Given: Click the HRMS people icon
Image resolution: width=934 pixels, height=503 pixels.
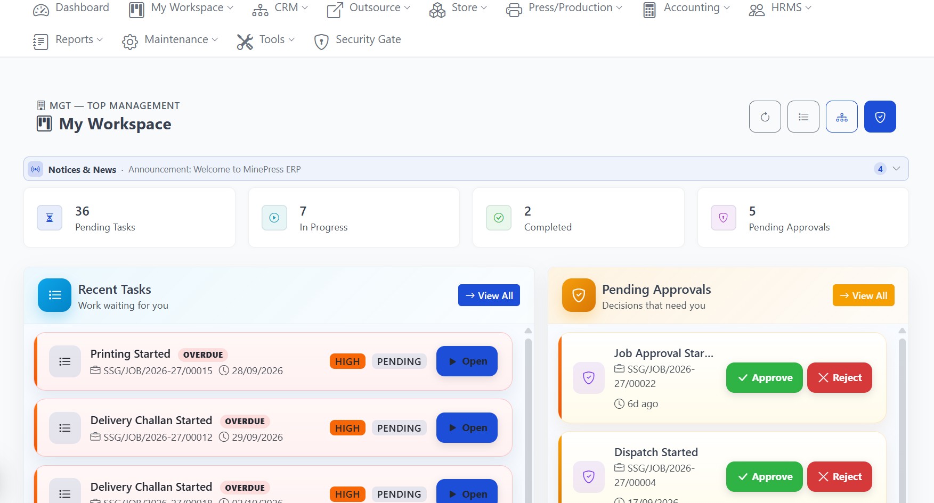Looking at the screenshot, I should pos(757,10).
